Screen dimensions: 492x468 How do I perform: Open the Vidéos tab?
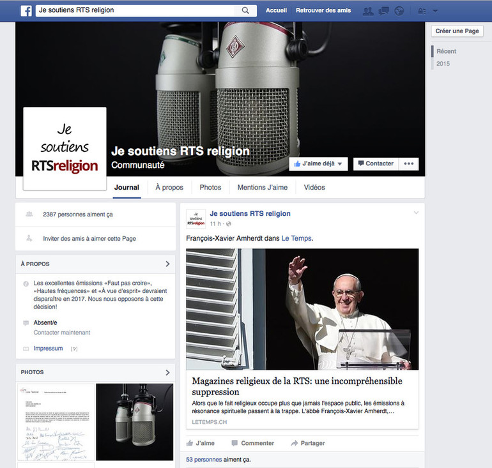coord(314,188)
